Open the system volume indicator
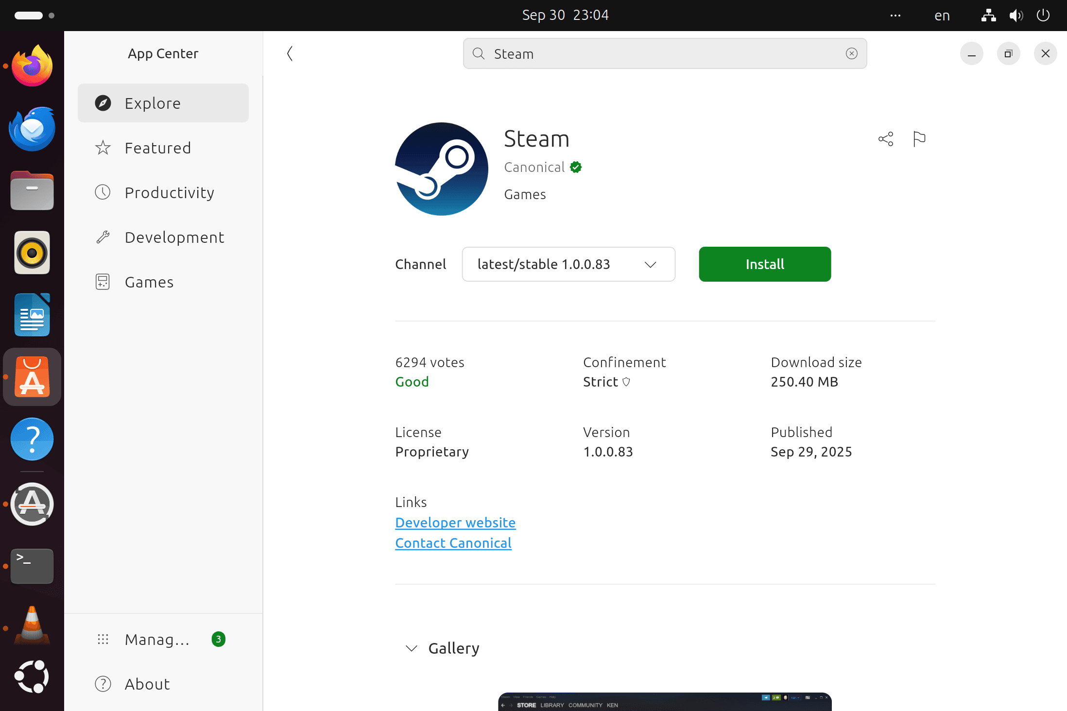 pyautogui.click(x=1015, y=16)
